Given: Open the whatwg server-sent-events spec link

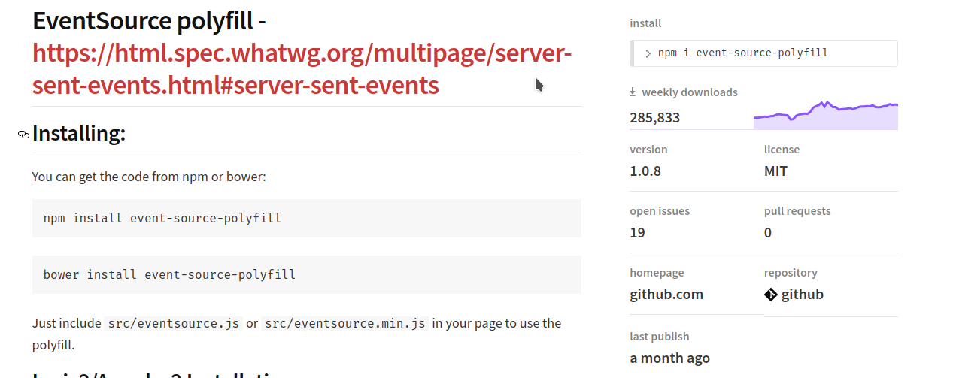Looking at the screenshot, I should (302, 69).
